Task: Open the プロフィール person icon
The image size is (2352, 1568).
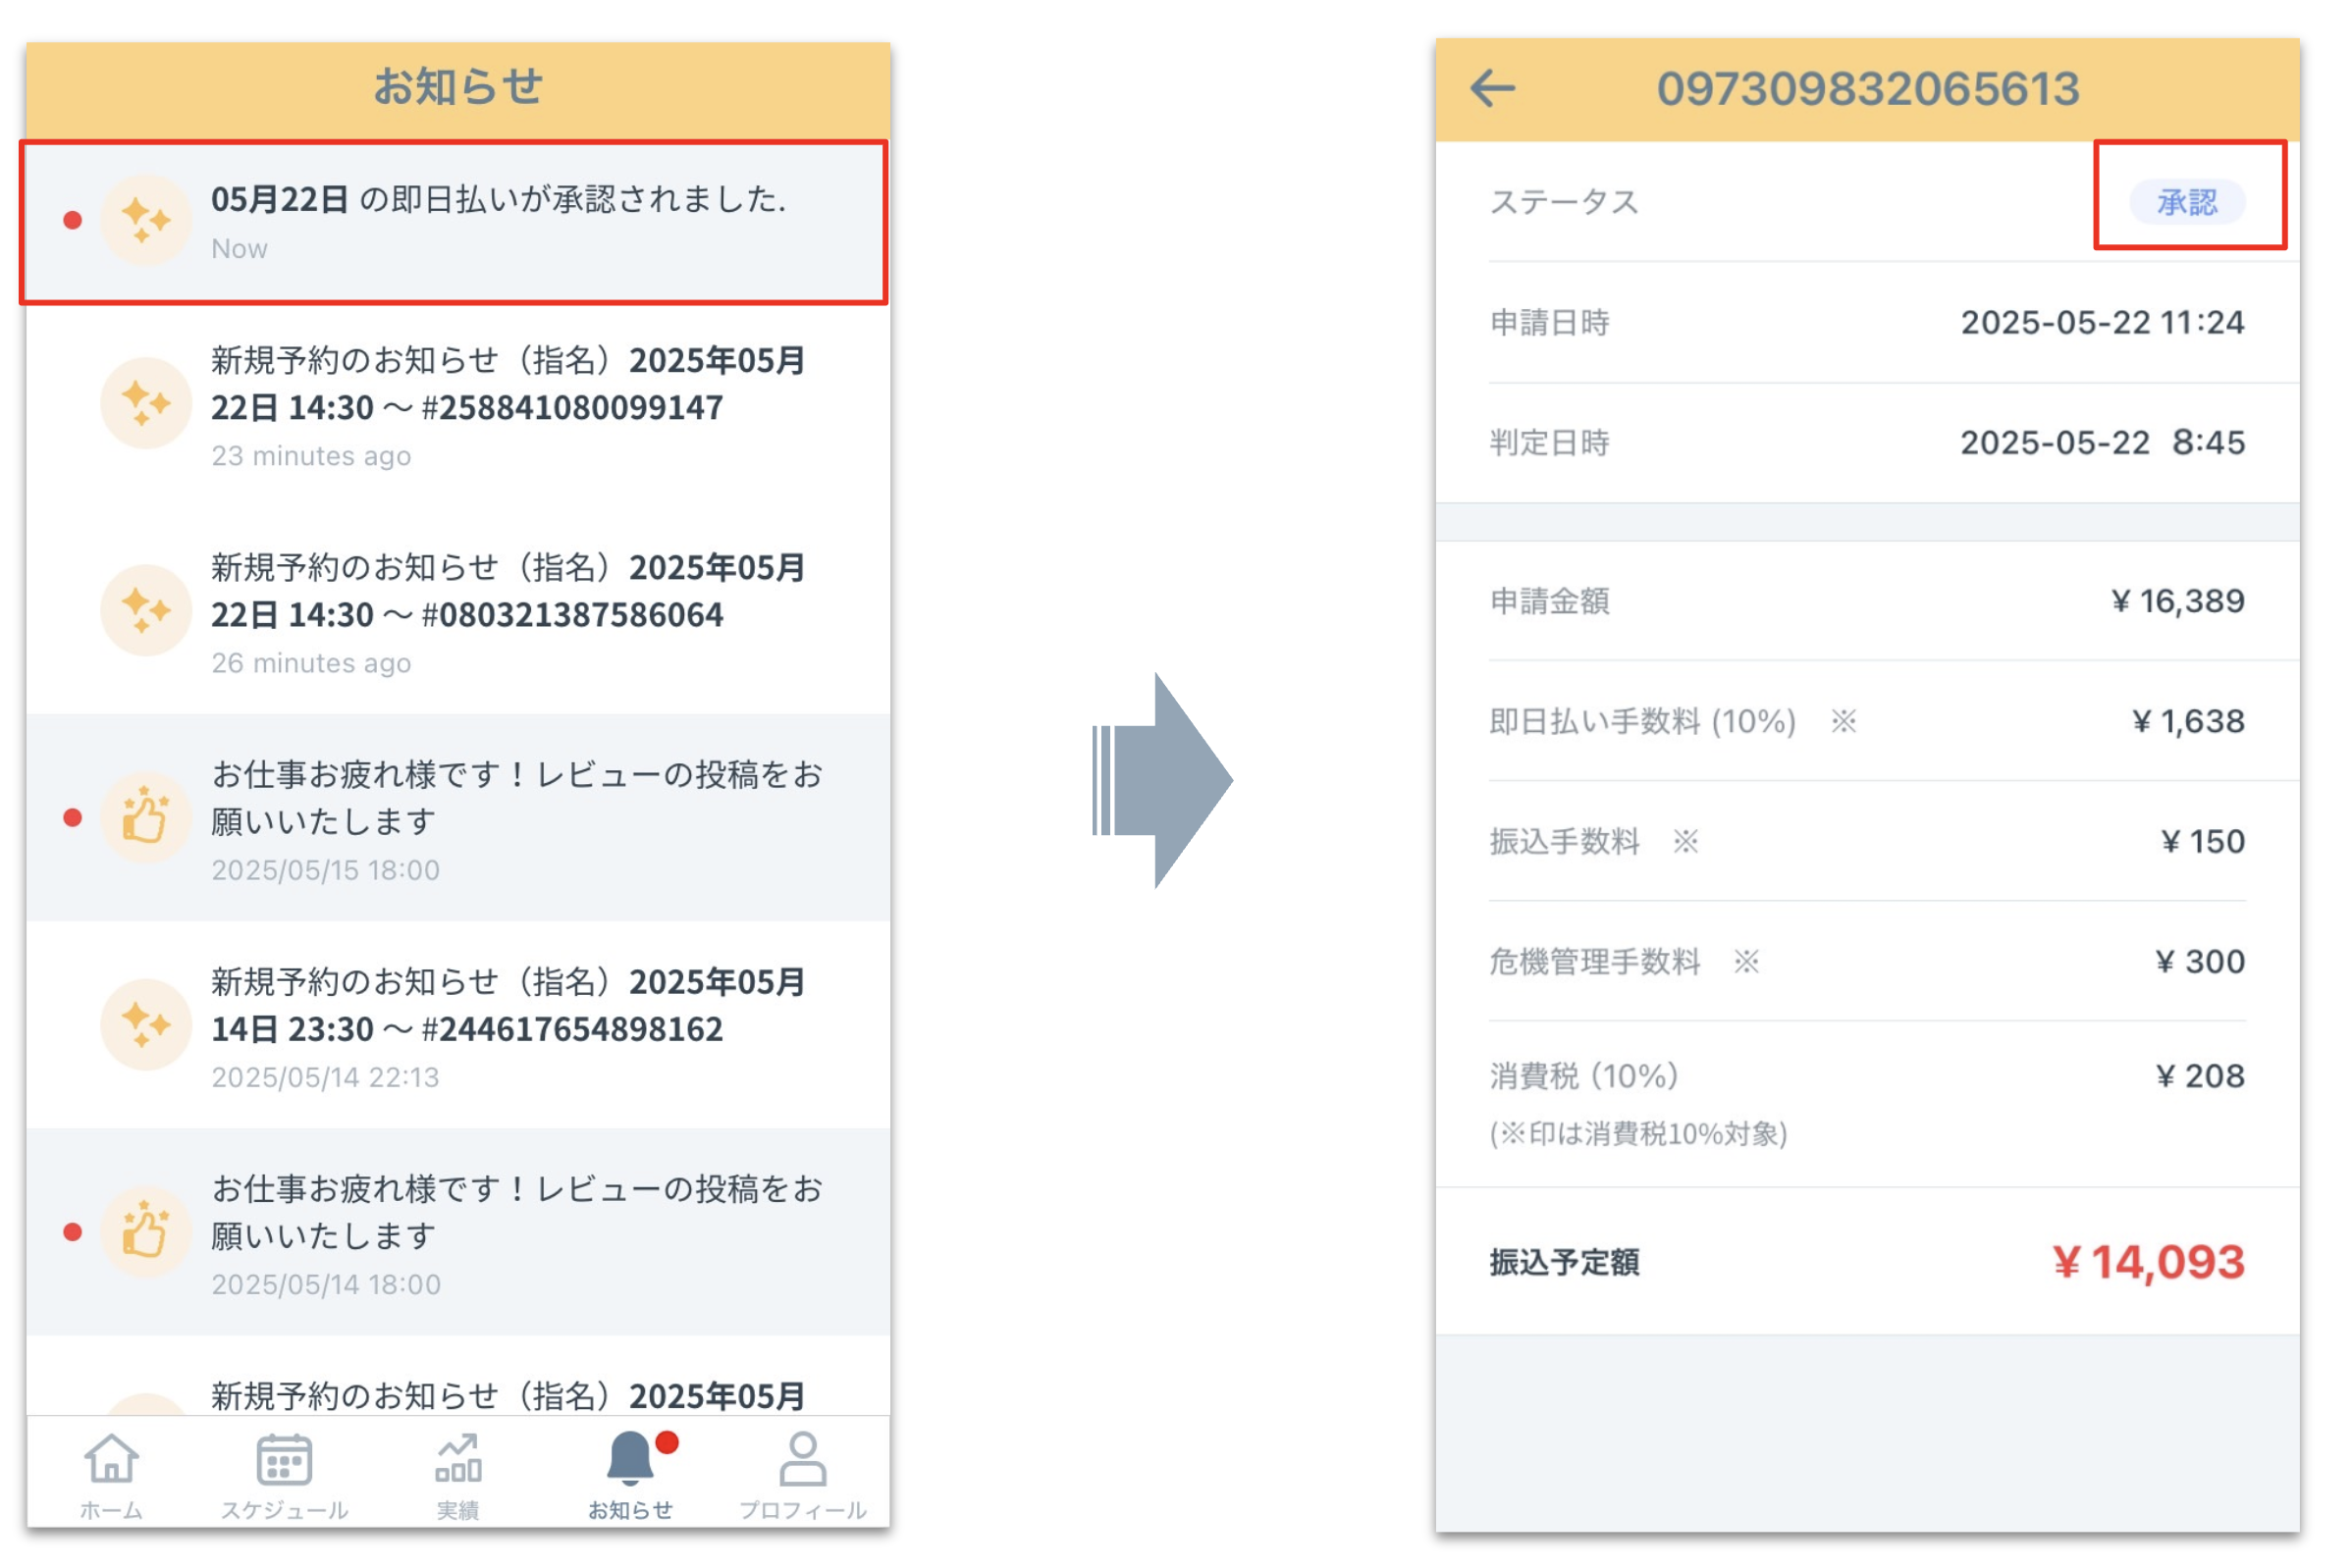Action: point(803,1460)
